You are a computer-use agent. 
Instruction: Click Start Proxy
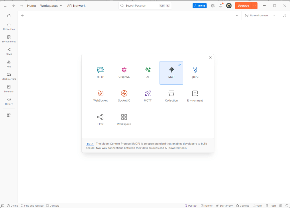coord(224,206)
